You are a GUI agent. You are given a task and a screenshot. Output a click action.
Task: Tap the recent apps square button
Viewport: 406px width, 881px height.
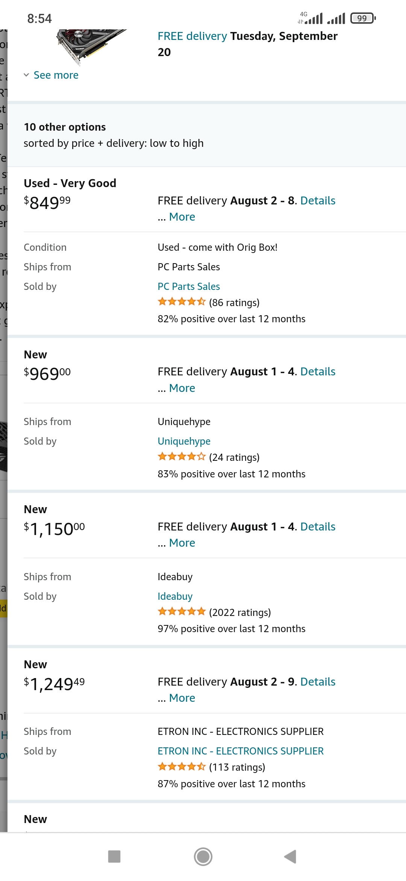[x=114, y=857]
